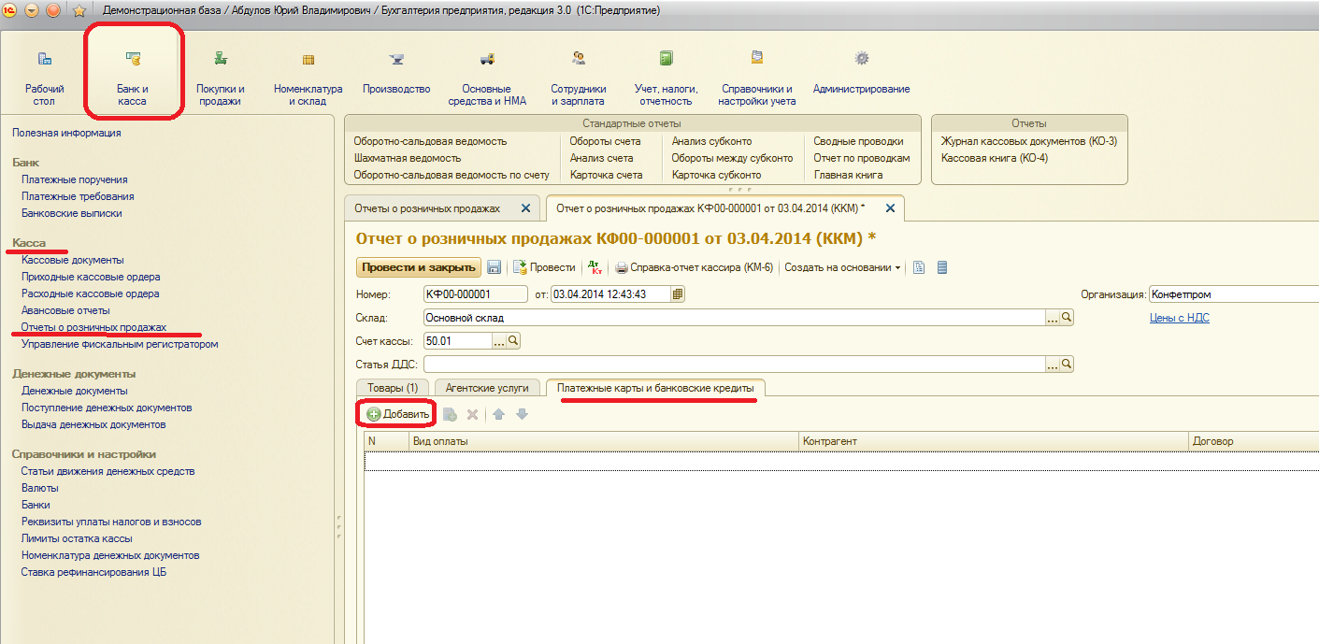Open Сотрудники и зарплата section
The width and height of the screenshot is (1319, 644).
point(579,77)
